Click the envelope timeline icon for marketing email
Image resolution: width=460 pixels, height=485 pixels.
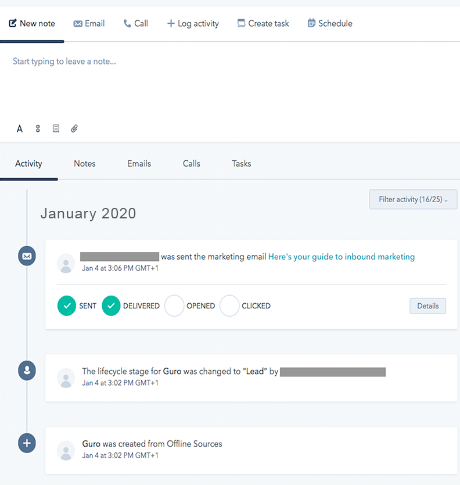point(27,256)
